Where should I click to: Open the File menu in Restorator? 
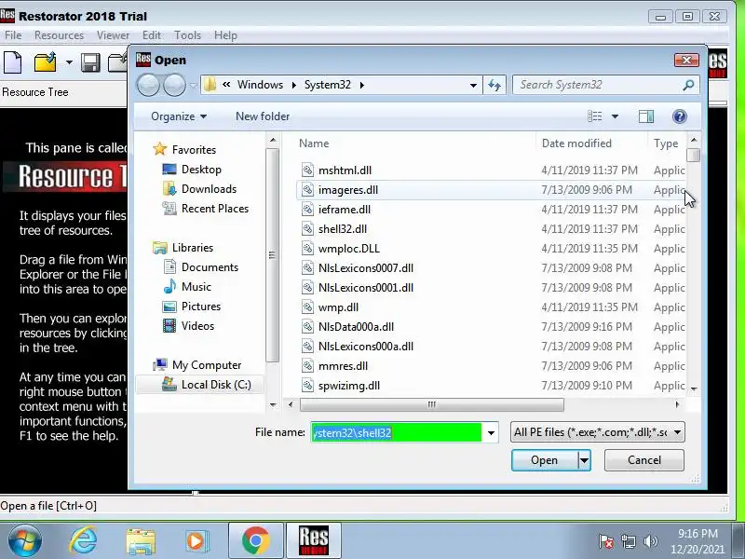click(x=13, y=35)
